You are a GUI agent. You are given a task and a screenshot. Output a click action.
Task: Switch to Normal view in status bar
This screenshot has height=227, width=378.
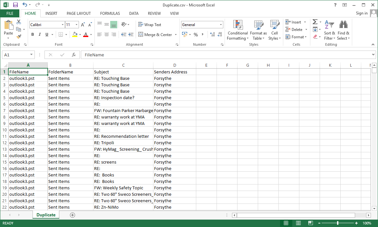click(x=286, y=223)
